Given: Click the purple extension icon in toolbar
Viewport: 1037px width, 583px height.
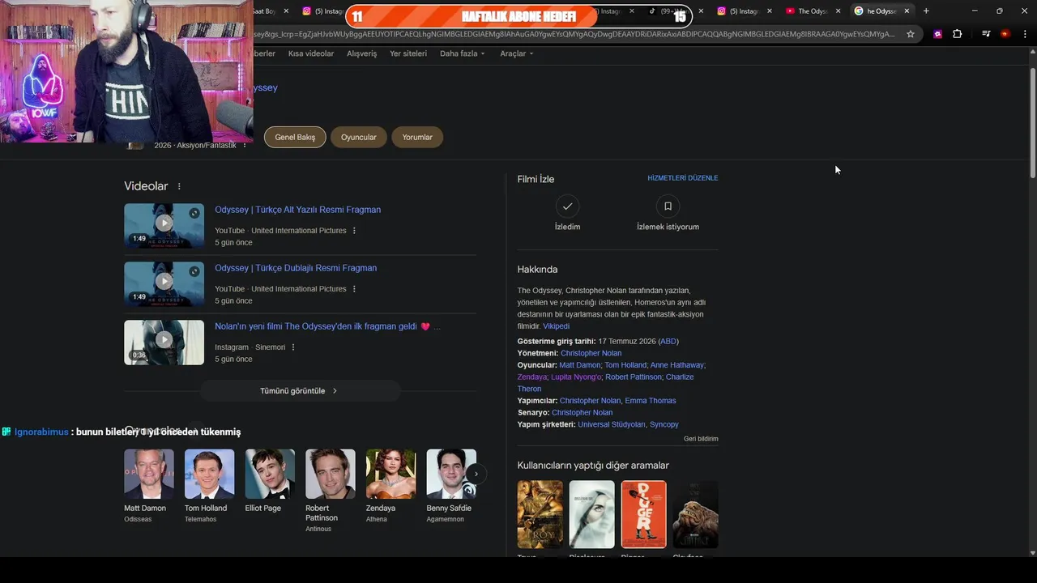Looking at the screenshot, I should [x=937, y=34].
